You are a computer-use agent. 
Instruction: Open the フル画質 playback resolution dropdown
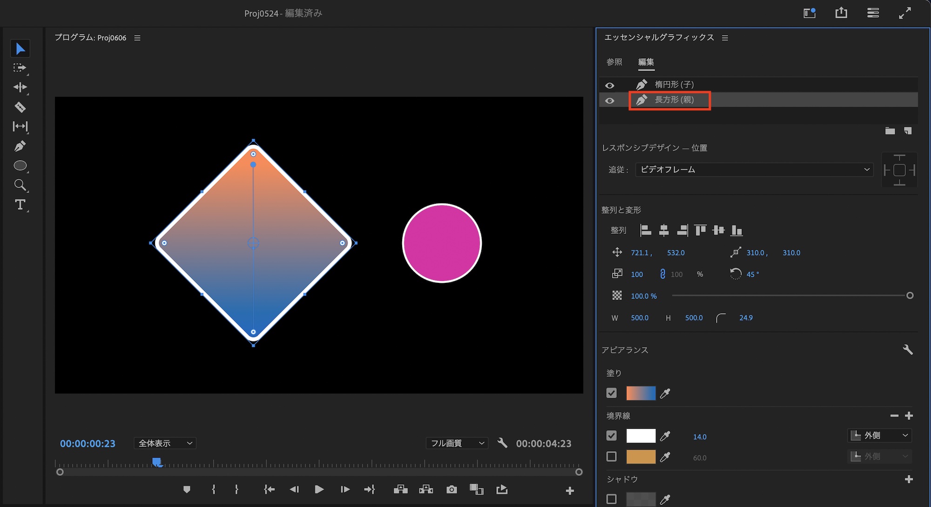click(x=457, y=443)
